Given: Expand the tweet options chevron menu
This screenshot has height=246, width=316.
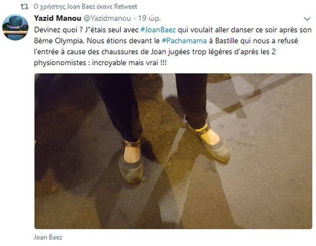Looking at the screenshot, I should point(307,19).
